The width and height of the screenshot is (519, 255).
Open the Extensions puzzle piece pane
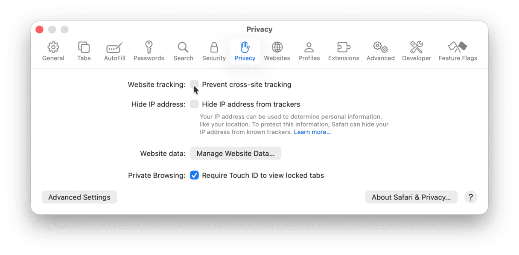[344, 51]
